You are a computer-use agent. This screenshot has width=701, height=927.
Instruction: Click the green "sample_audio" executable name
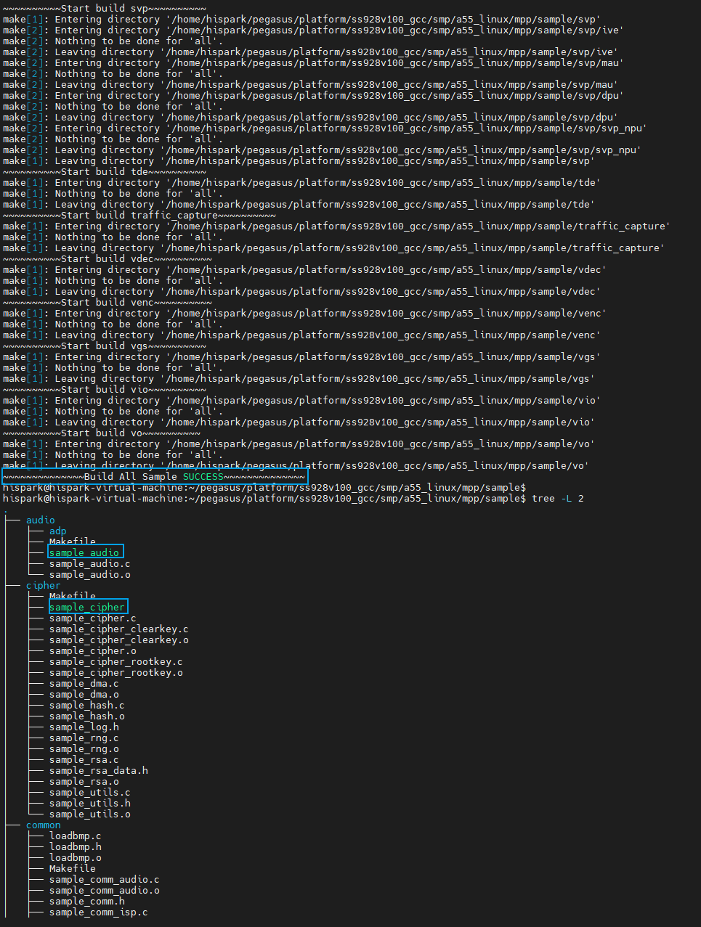click(84, 552)
